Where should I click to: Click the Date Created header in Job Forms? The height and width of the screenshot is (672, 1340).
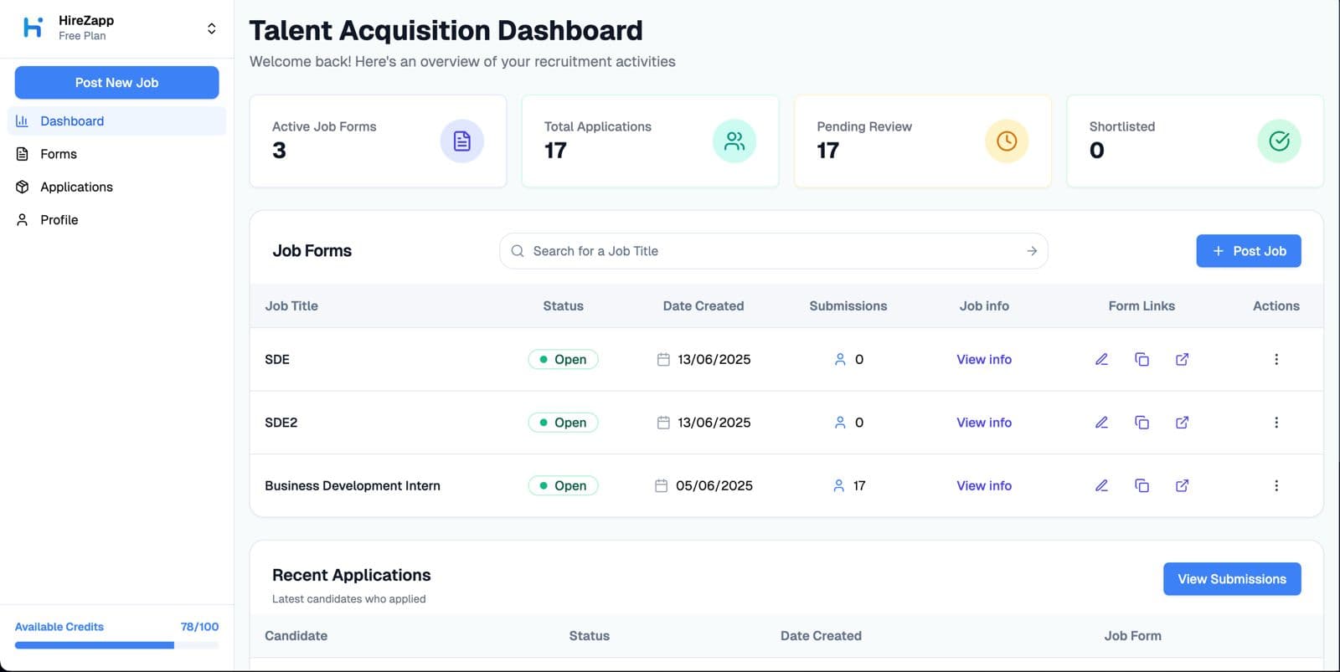(703, 306)
